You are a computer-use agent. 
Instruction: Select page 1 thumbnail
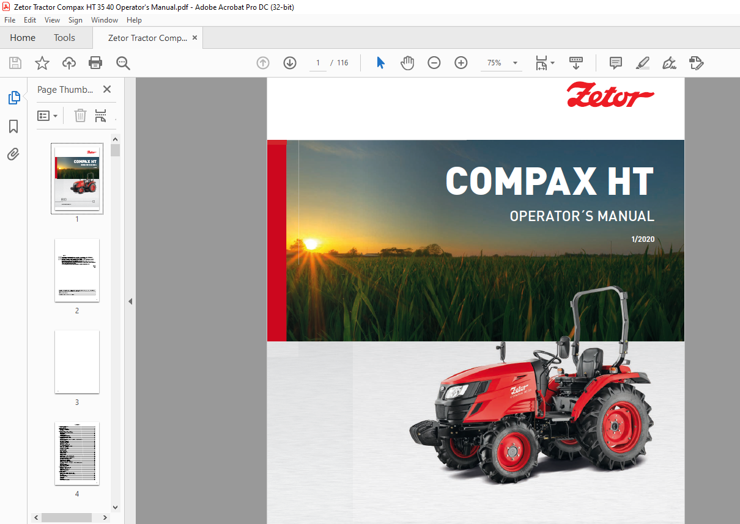click(77, 179)
